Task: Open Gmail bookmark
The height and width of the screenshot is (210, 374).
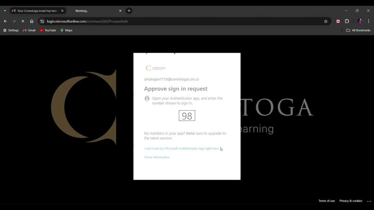Action: pyautogui.click(x=29, y=30)
